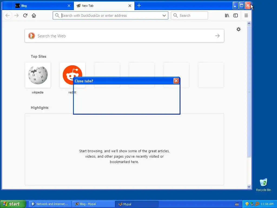Open a new tab with plus button
Viewport: 277px width, 208px height.
[139, 5]
